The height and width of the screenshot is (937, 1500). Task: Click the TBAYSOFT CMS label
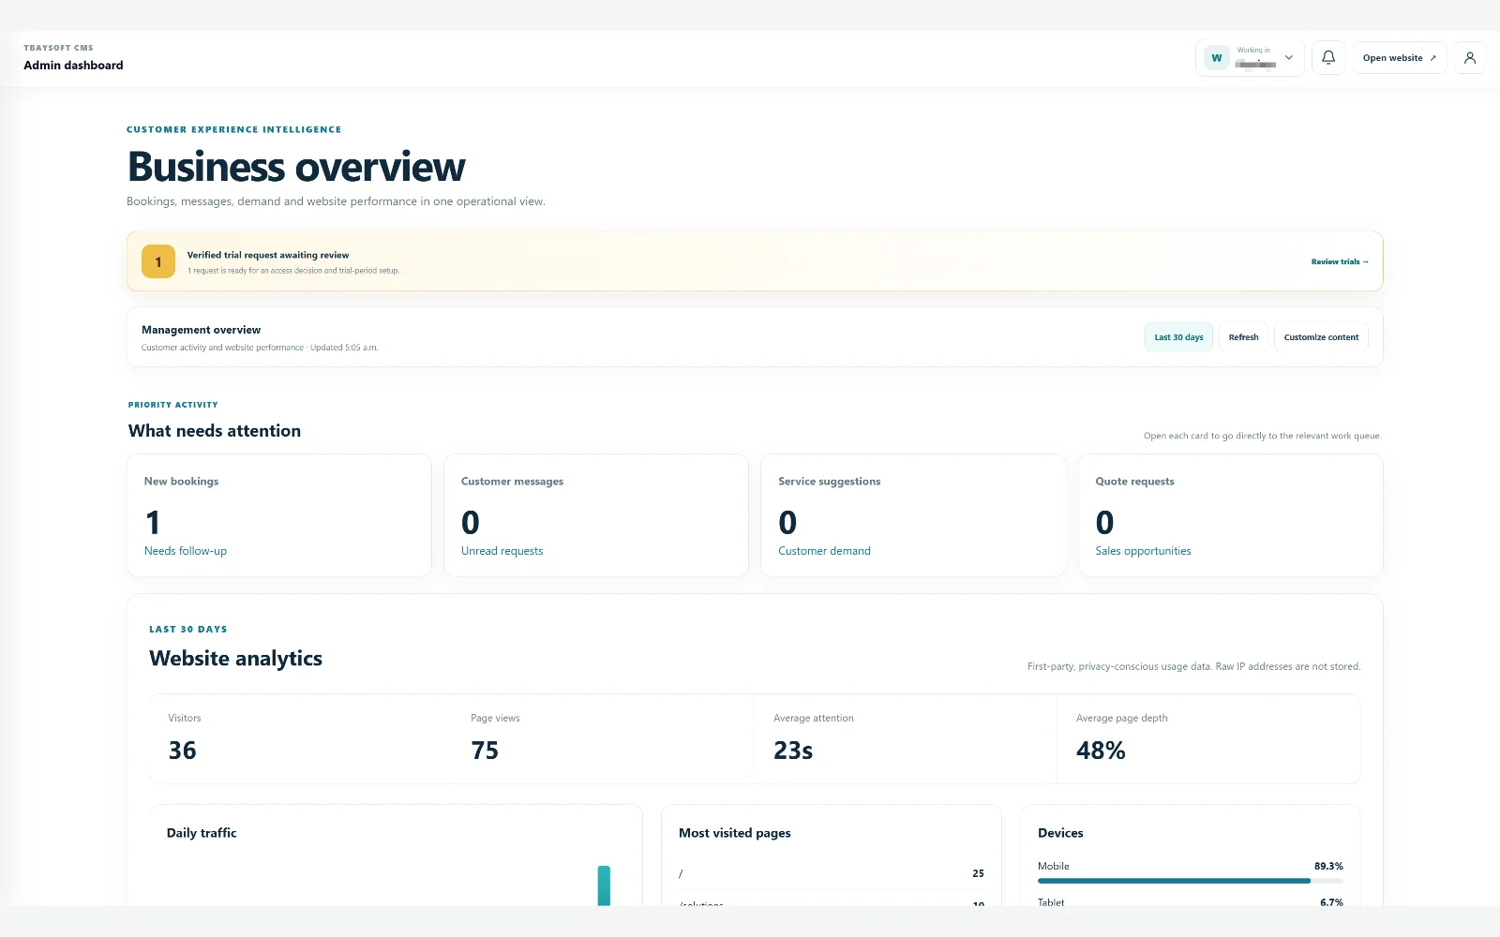pyautogui.click(x=58, y=48)
